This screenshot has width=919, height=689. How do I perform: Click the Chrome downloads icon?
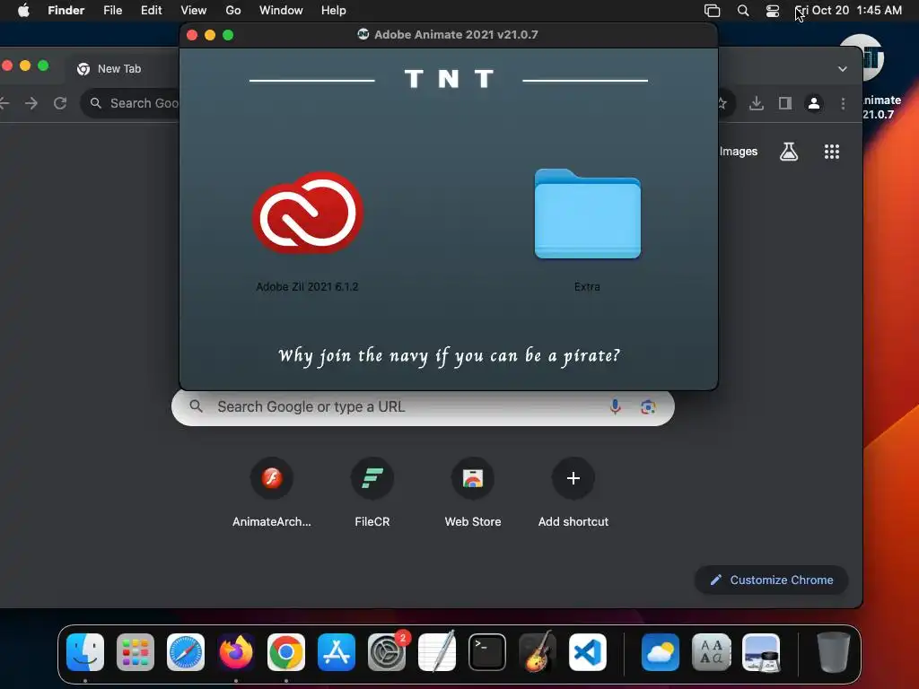pos(757,104)
